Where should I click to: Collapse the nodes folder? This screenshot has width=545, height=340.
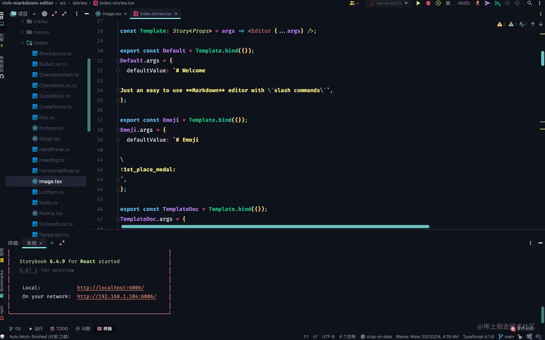[22, 43]
